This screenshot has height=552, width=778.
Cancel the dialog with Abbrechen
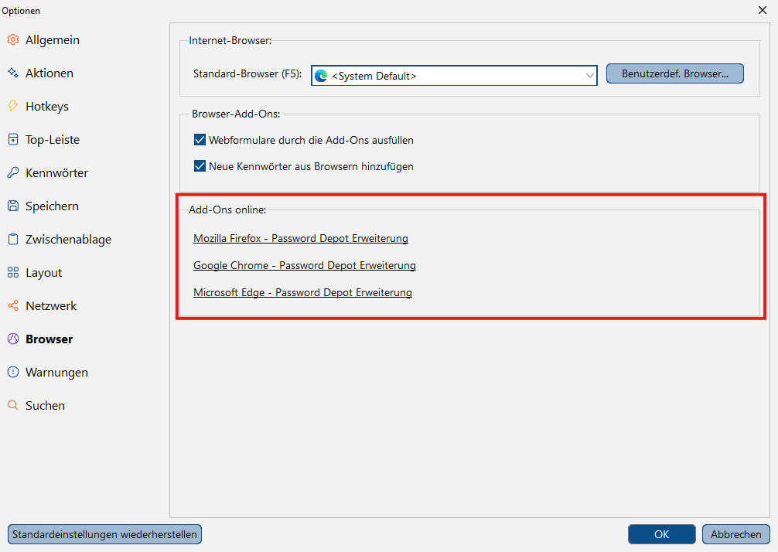coord(735,534)
